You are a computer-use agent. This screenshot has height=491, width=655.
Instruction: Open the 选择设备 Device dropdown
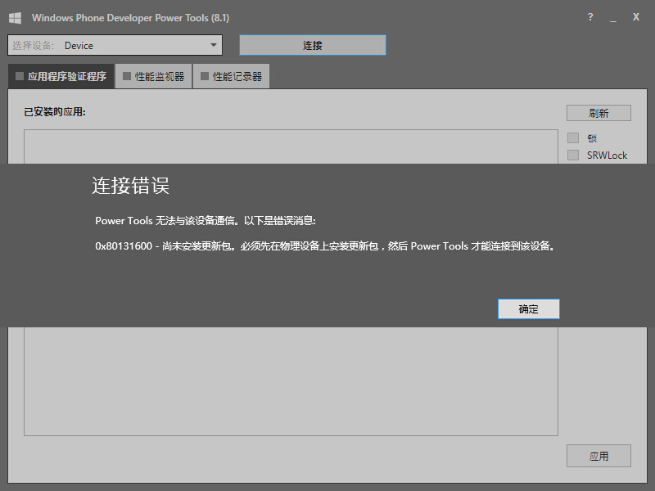coord(115,45)
